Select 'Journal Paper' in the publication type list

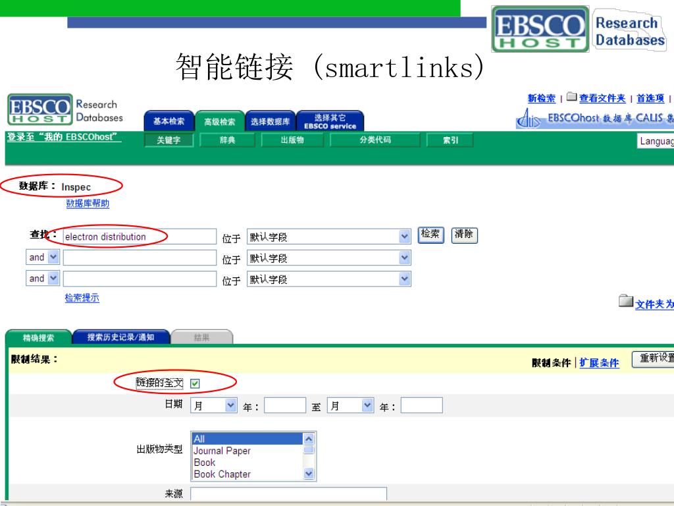pyautogui.click(x=247, y=451)
